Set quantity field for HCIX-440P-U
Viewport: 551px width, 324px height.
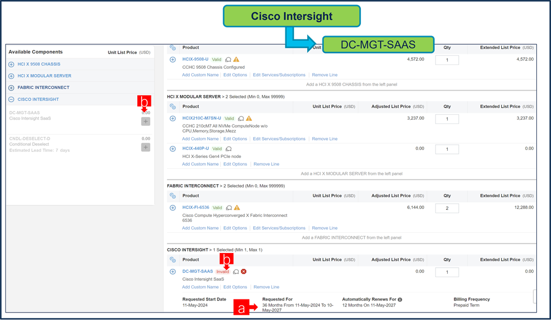(447, 149)
